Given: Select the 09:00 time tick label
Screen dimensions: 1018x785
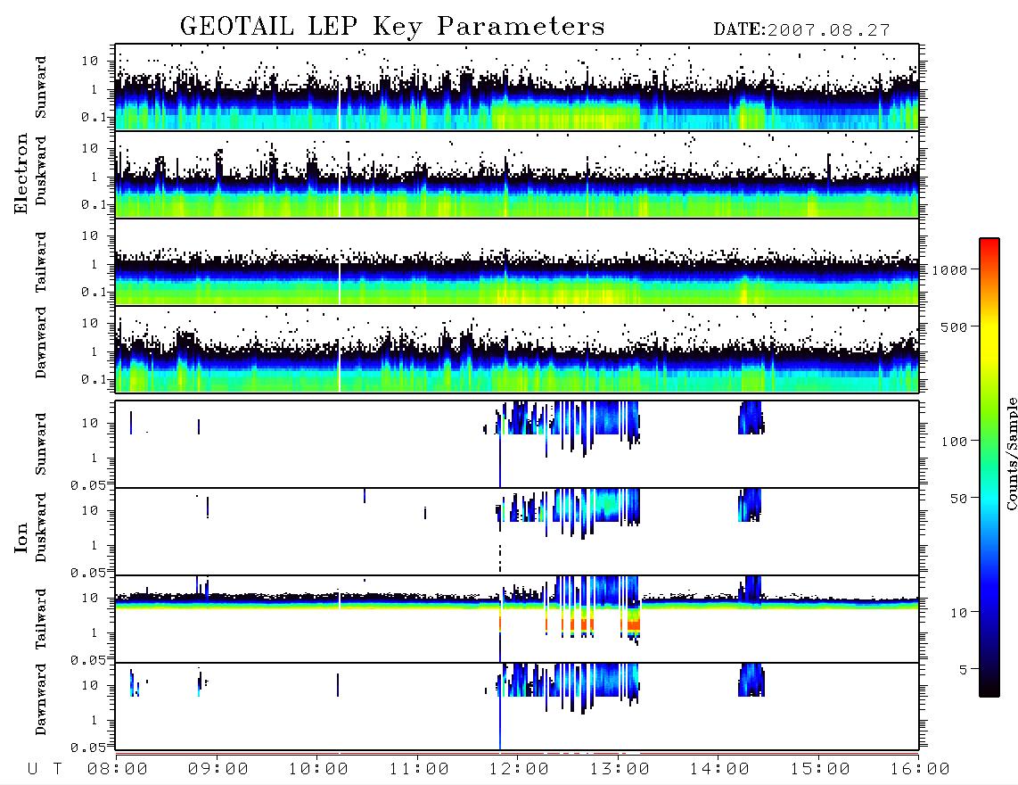Looking at the screenshot, I should click(x=218, y=770).
